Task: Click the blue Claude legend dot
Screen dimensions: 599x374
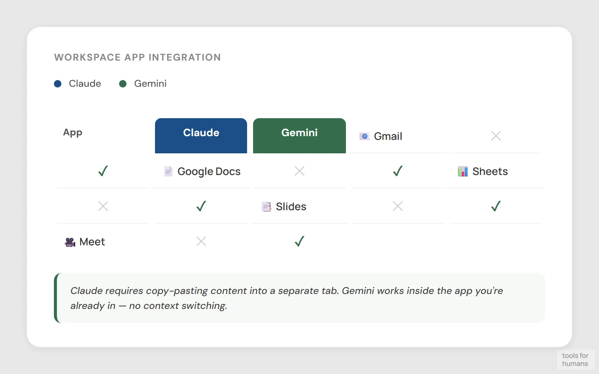Action: point(58,84)
